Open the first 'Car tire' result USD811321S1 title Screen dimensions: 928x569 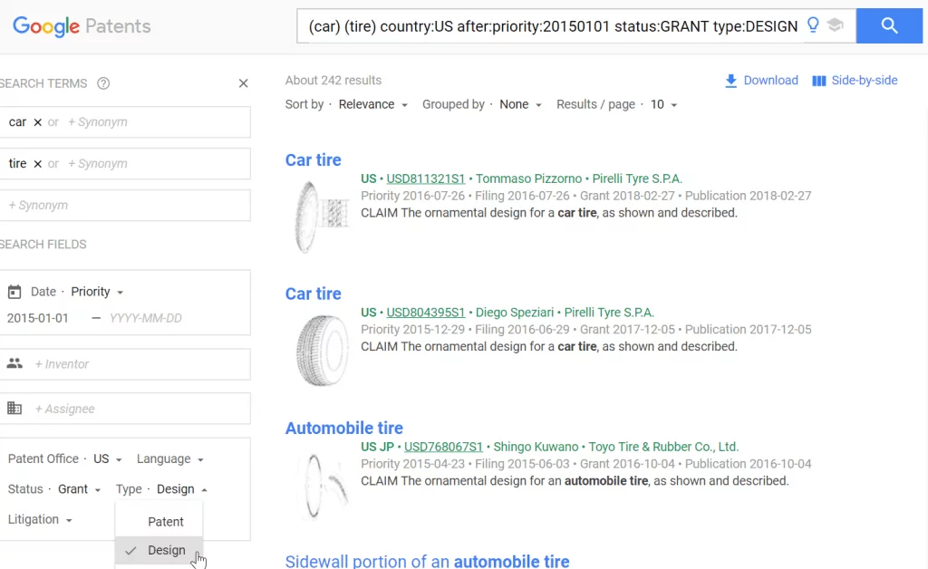click(x=313, y=159)
